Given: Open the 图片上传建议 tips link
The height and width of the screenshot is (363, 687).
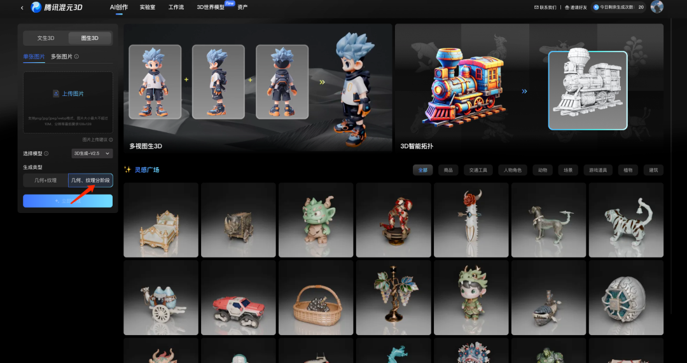Looking at the screenshot, I should point(97,140).
